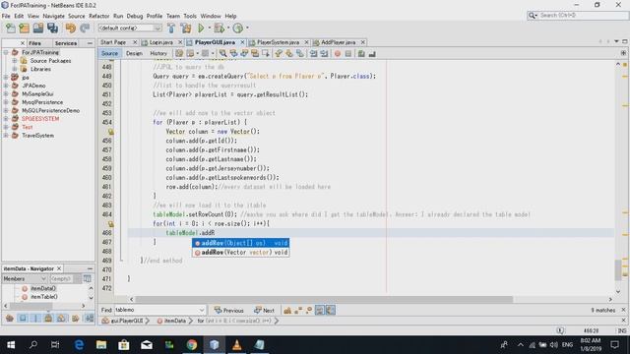Click the Find Selection magnifier icon in editor toolbar
The width and height of the screenshot is (630, 354).
click(x=223, y=53)
